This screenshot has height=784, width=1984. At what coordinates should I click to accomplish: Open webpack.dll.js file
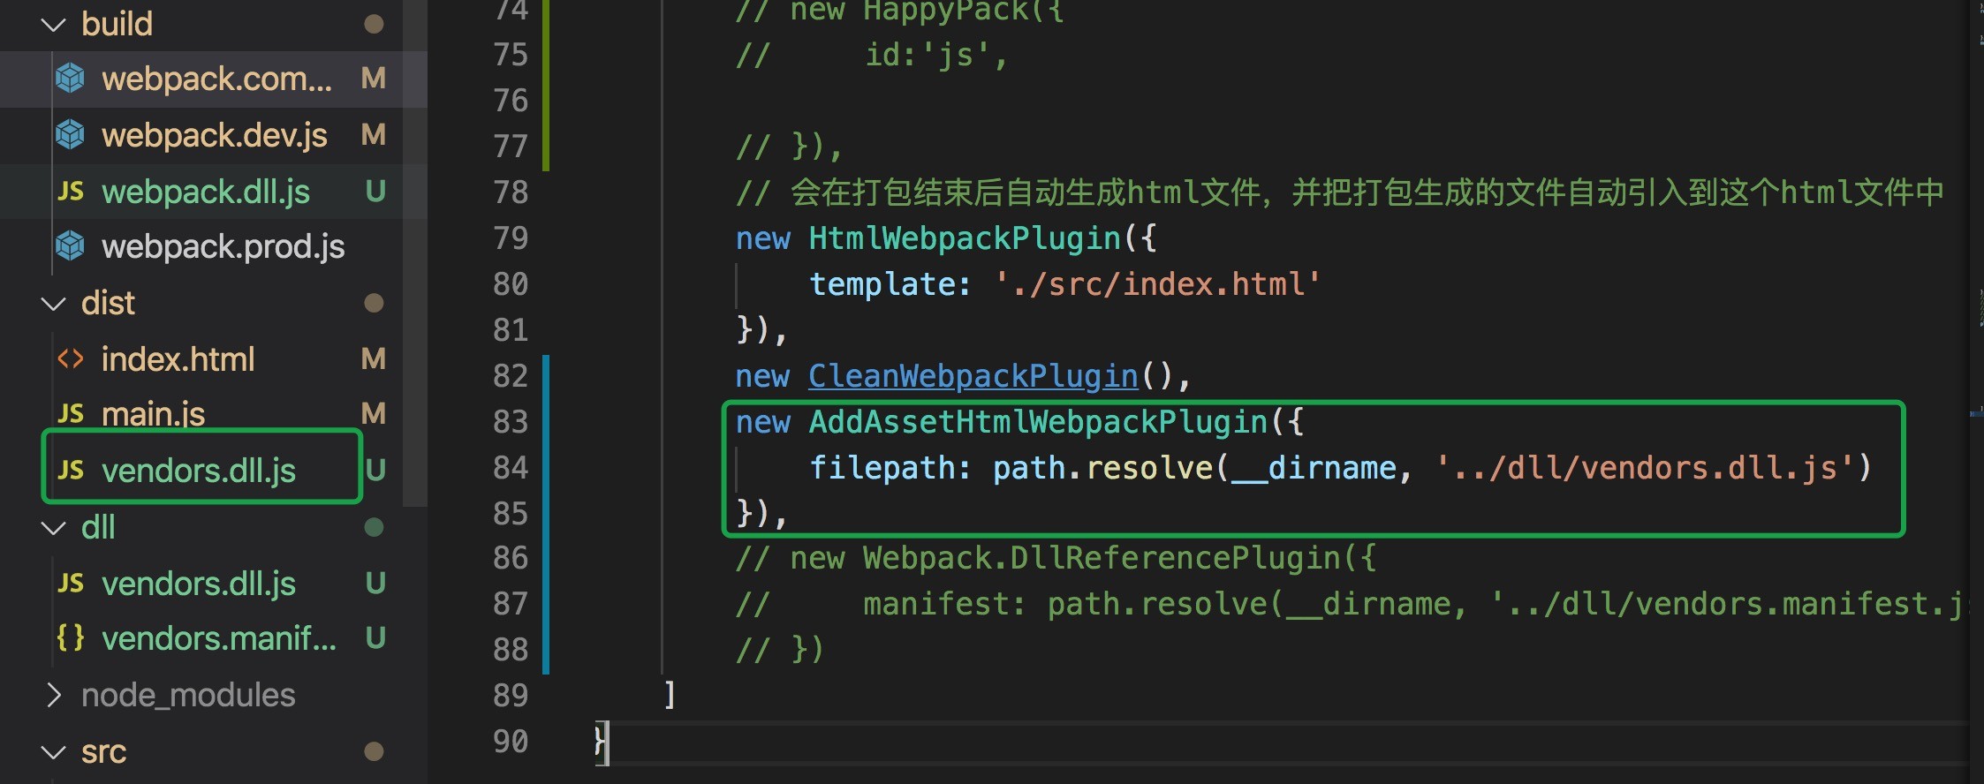click(206, 192)
